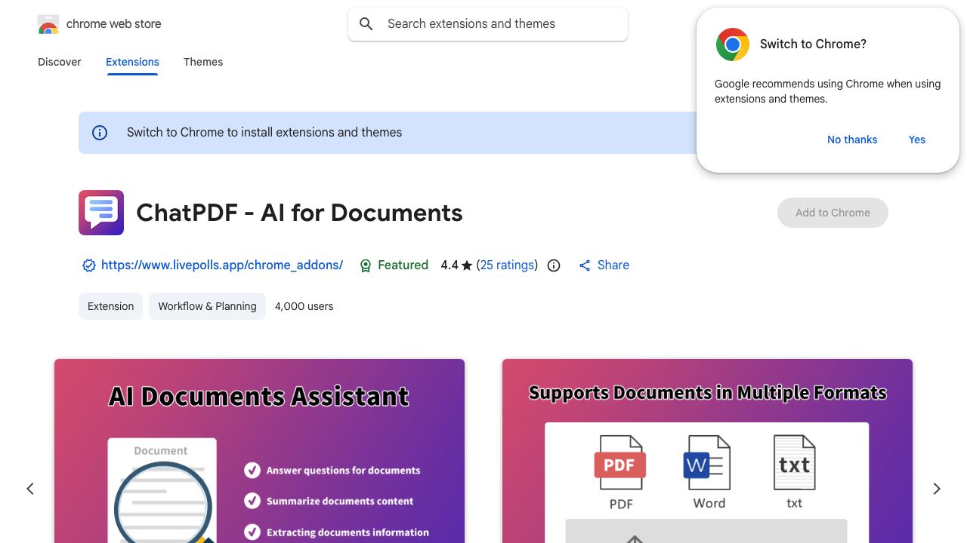Click the chrome web store title text
Image resolution: width=967 pixels, height=543 pixels.
[x=114, y=24]
